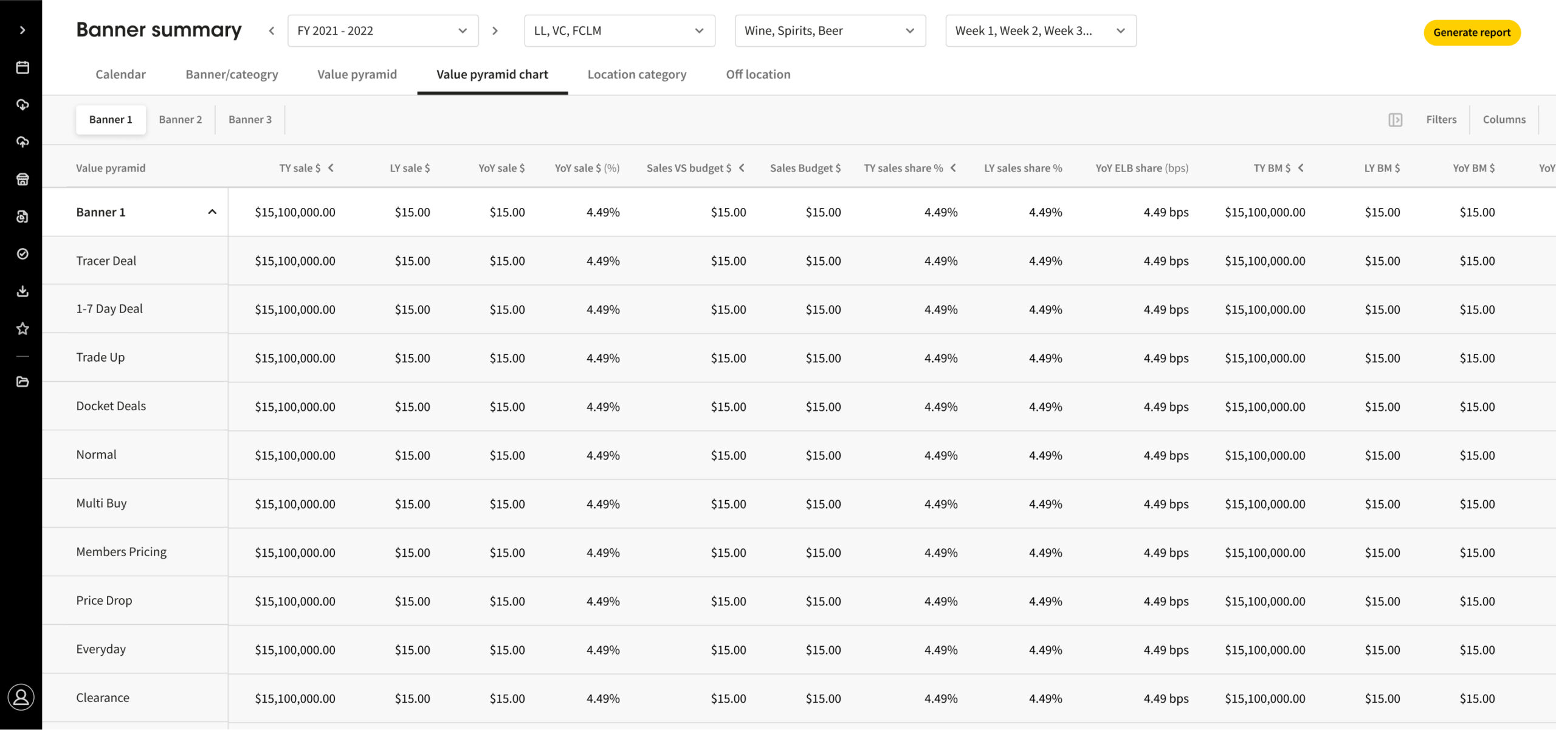The image size is (1556, 730).
Task: Open the Wine, Spirits, Beer dropdown
Action: [x=830, y=31]
